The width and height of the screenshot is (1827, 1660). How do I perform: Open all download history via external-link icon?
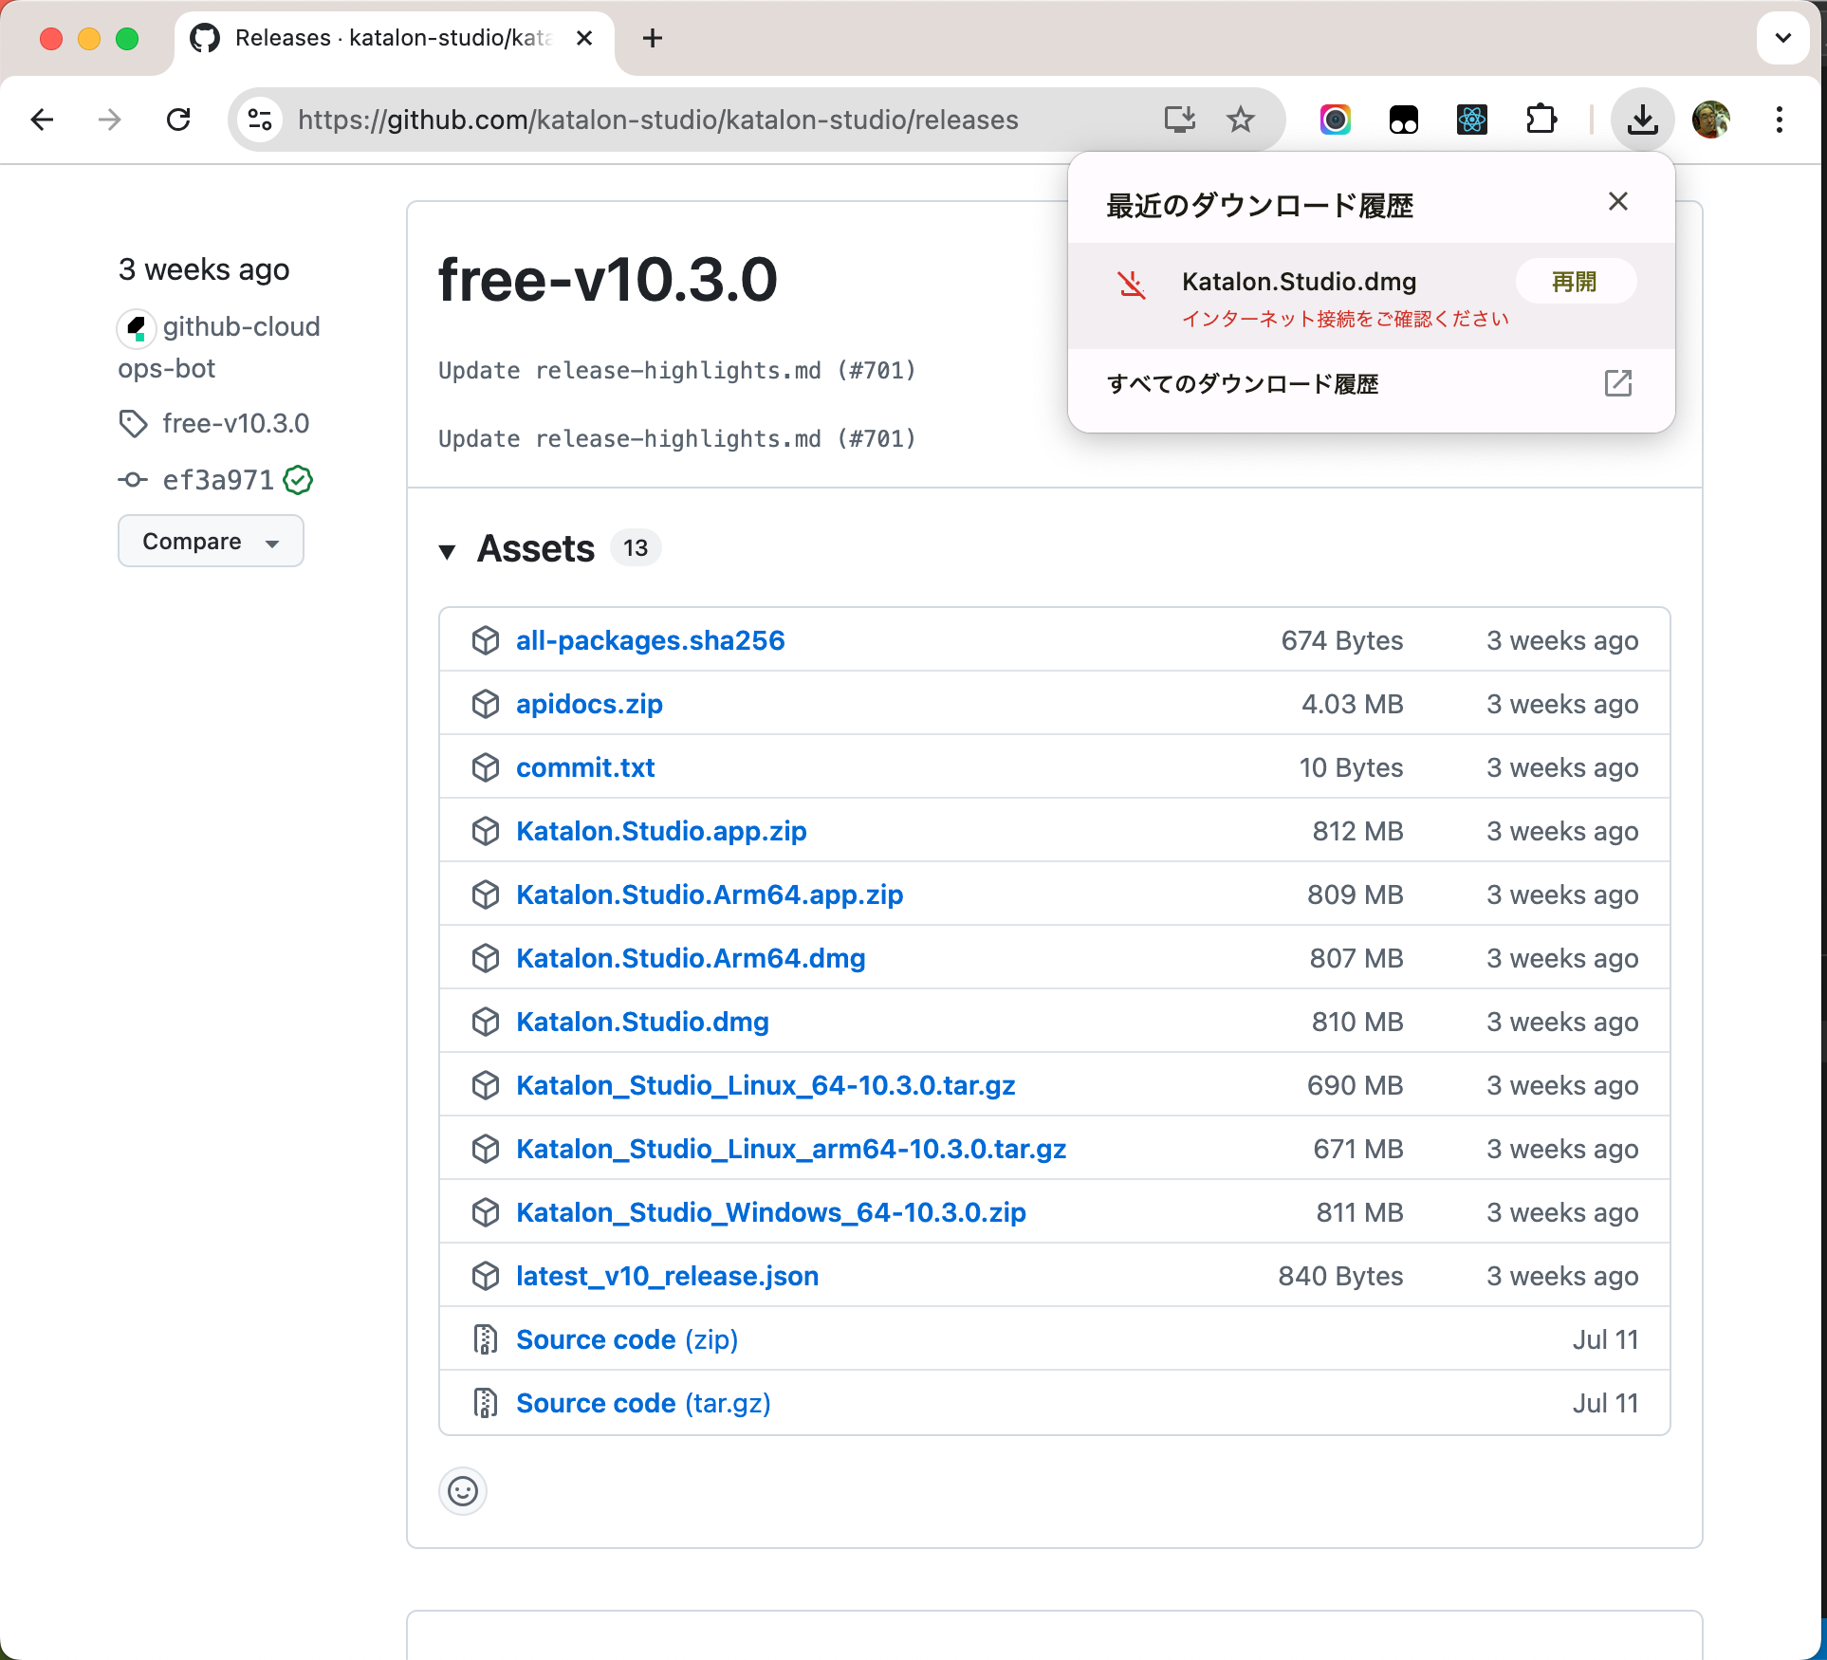(1618, 383)
